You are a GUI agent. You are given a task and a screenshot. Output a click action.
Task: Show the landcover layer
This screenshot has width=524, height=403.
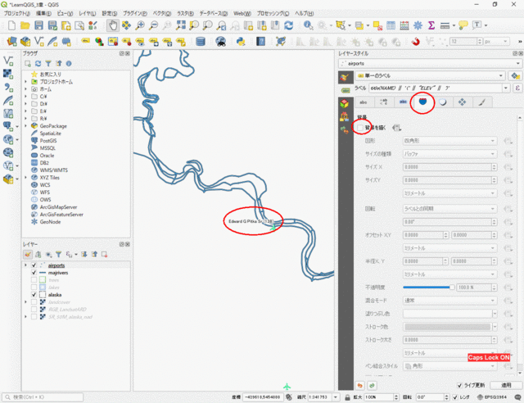tap(34, 302)
